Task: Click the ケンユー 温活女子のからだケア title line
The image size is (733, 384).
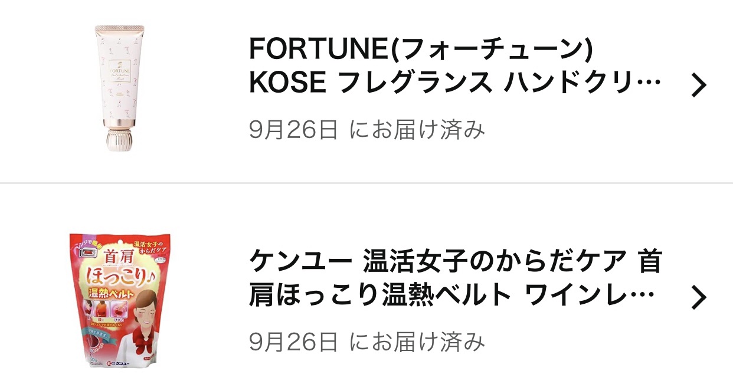Action: coord(455,261)
